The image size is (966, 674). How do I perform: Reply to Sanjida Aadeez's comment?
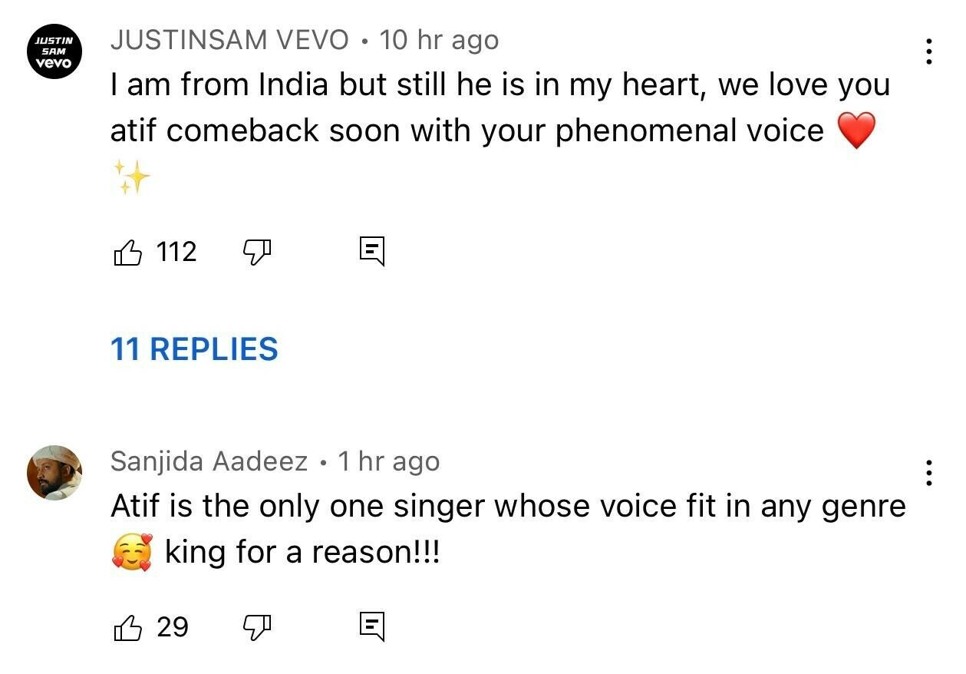click(x=372, y=627)
